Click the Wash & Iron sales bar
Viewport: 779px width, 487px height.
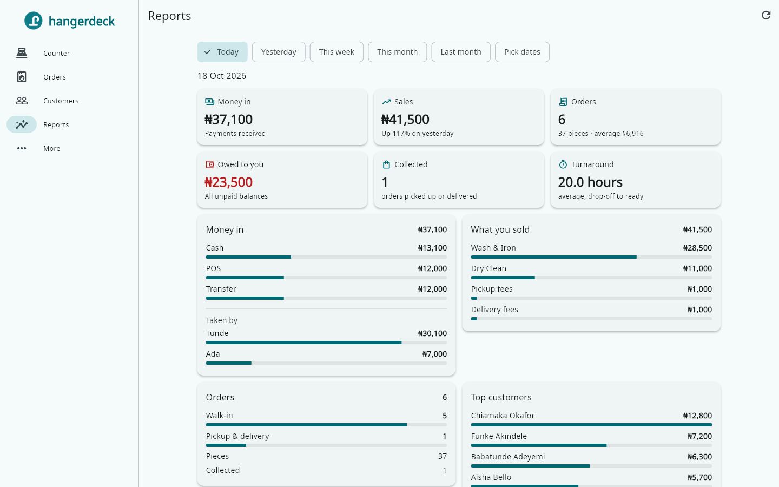tap(591, 257)
